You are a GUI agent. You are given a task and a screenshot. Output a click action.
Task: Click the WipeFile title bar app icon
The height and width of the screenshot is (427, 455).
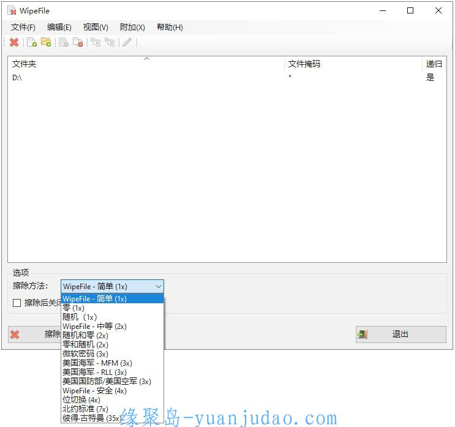click(x=12, y=11)
